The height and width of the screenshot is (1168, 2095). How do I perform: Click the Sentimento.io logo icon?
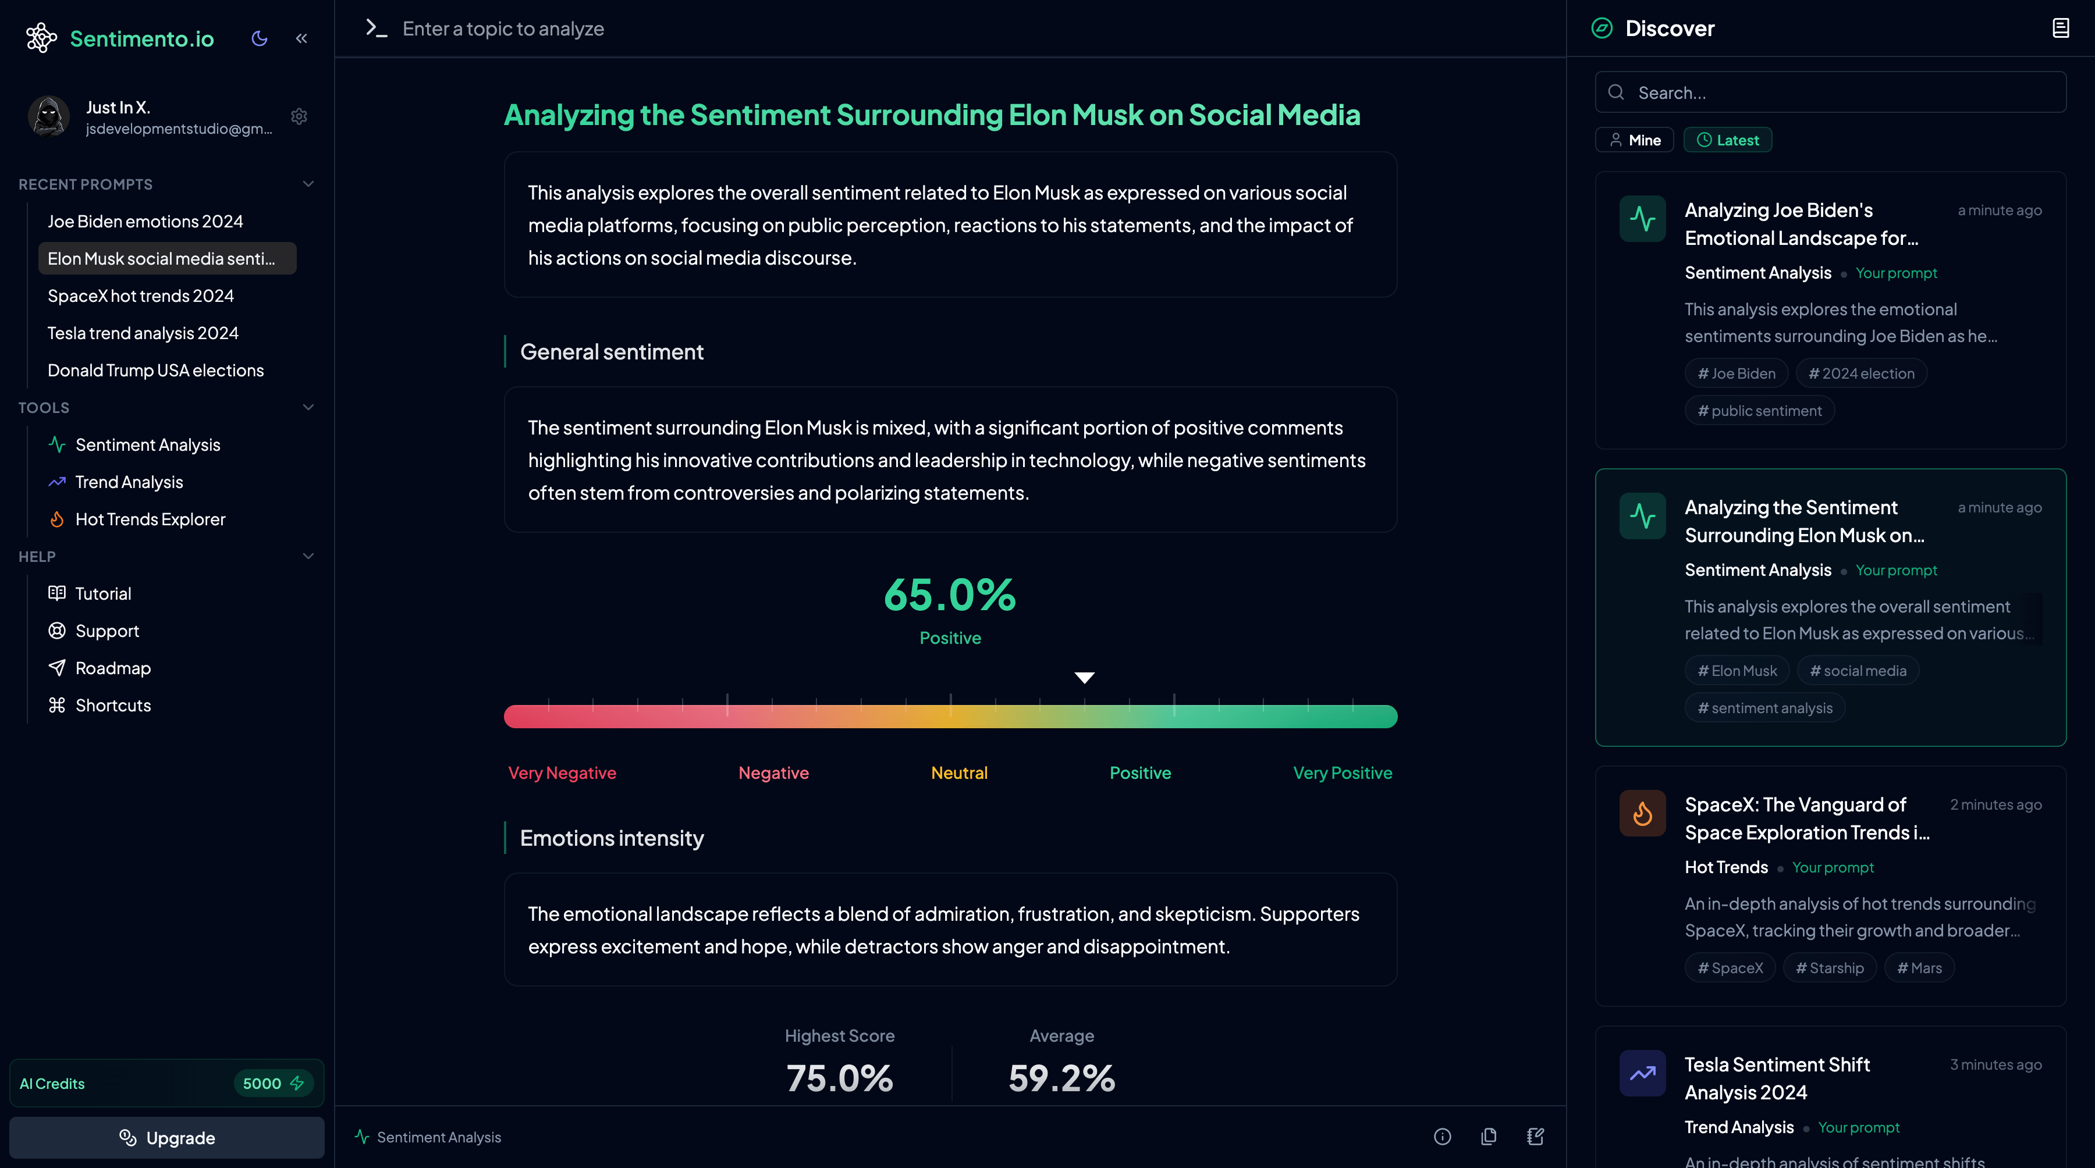(x=39, y=36)
